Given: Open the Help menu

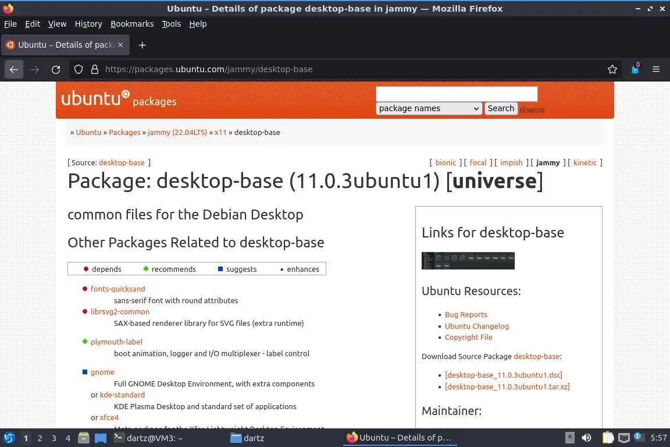Looking at the screenshot, I should tap(198, 24).
